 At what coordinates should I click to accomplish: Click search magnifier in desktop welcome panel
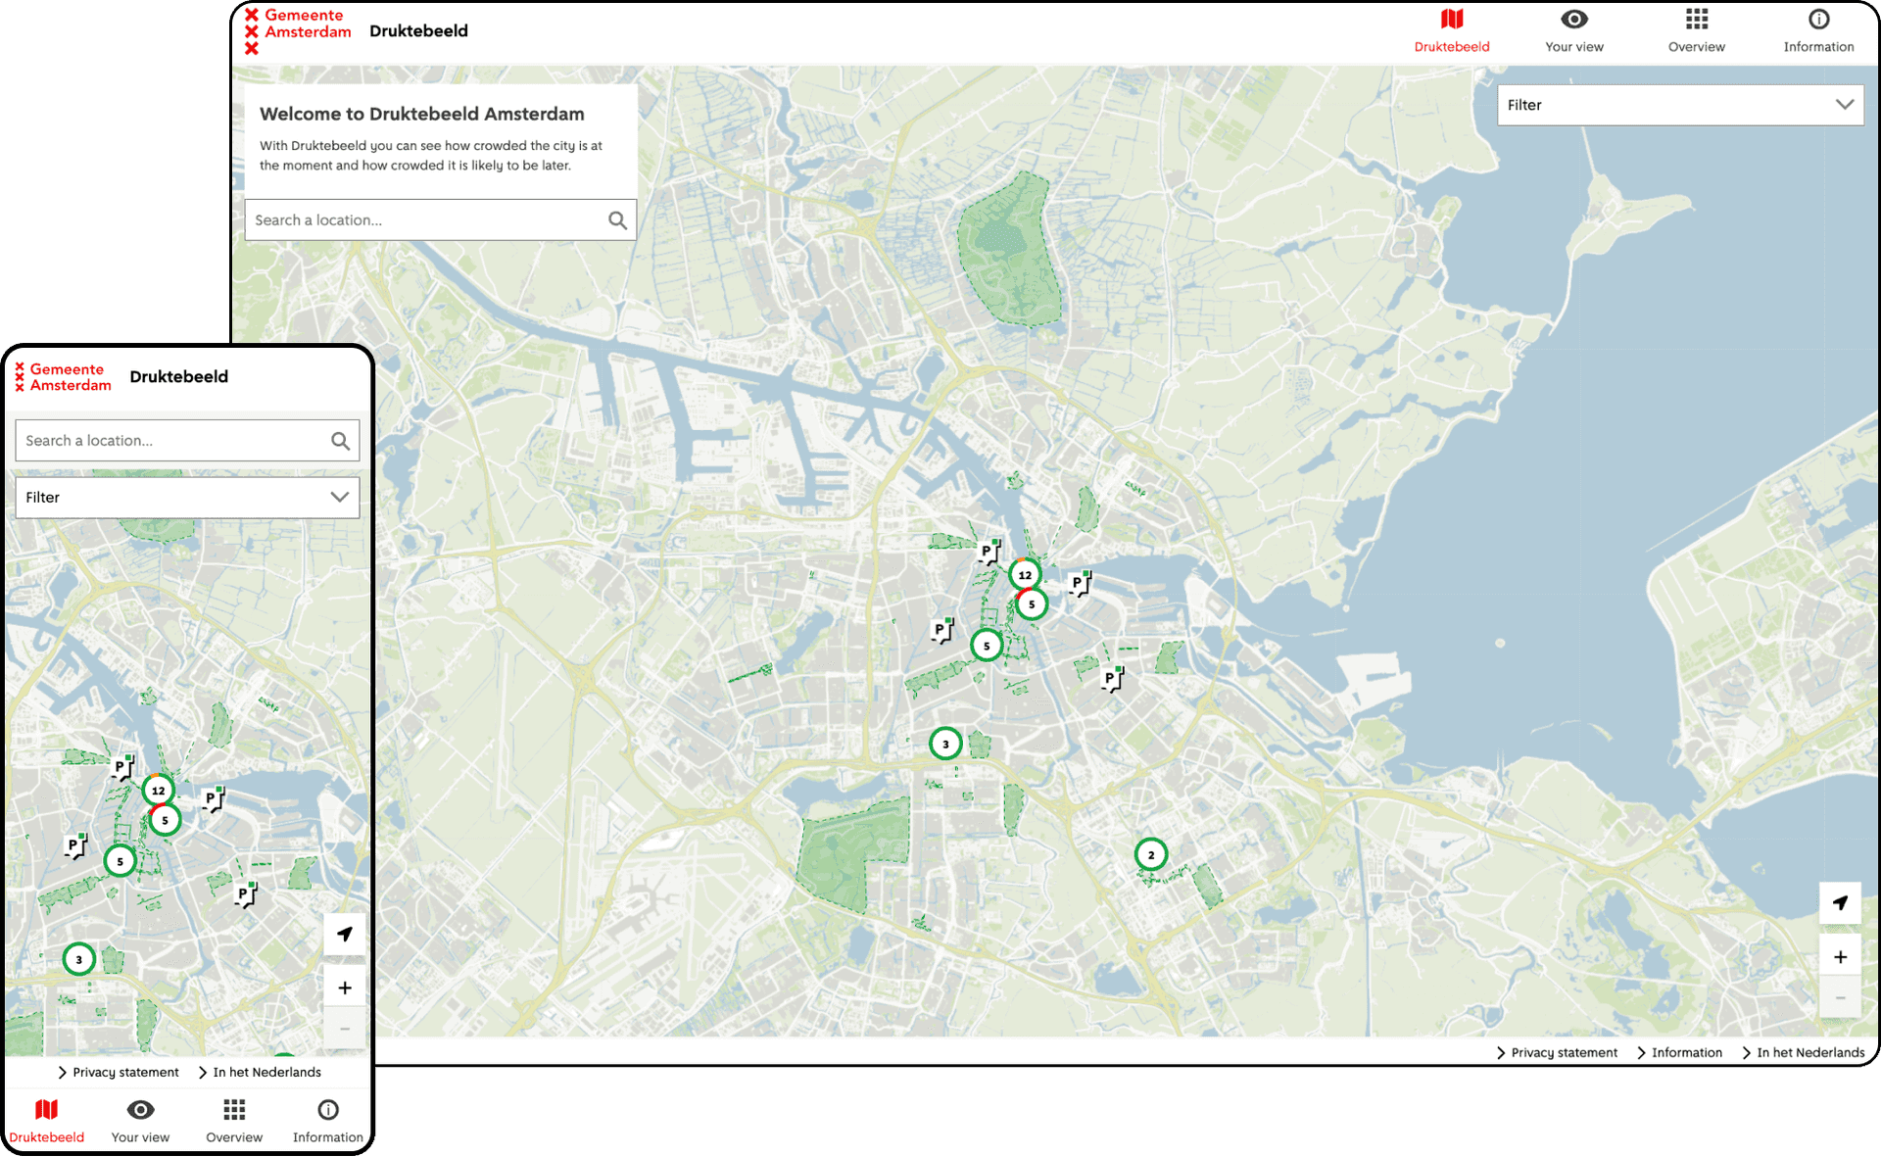click(617, 220)
